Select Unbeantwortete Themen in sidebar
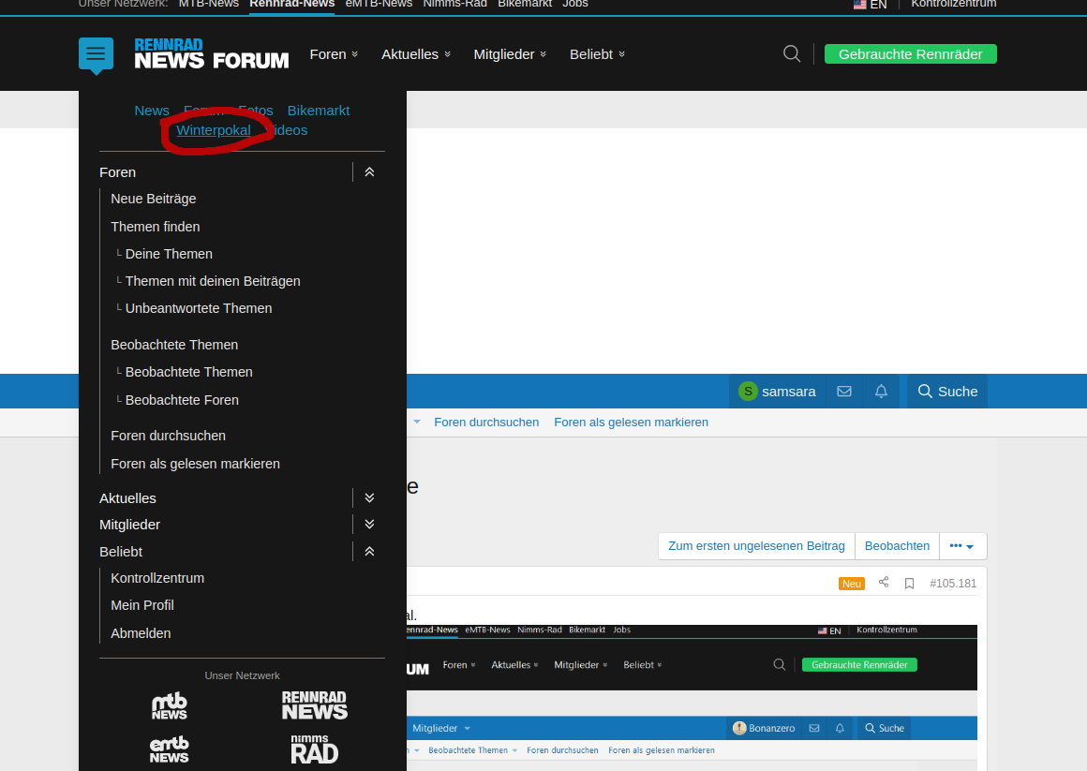 (199, 308)
